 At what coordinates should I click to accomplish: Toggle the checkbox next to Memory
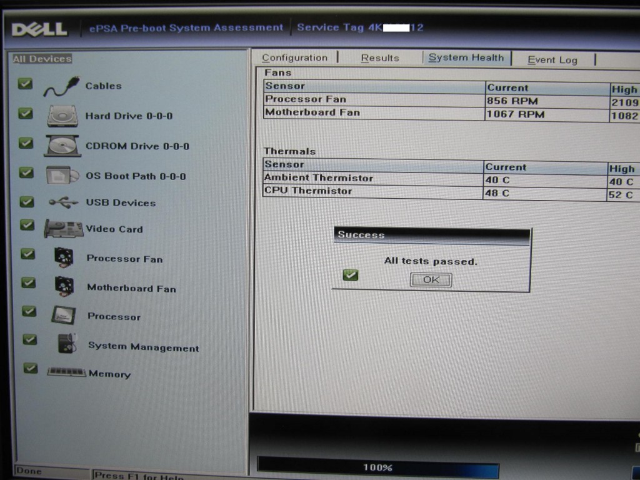coord(31,368)
